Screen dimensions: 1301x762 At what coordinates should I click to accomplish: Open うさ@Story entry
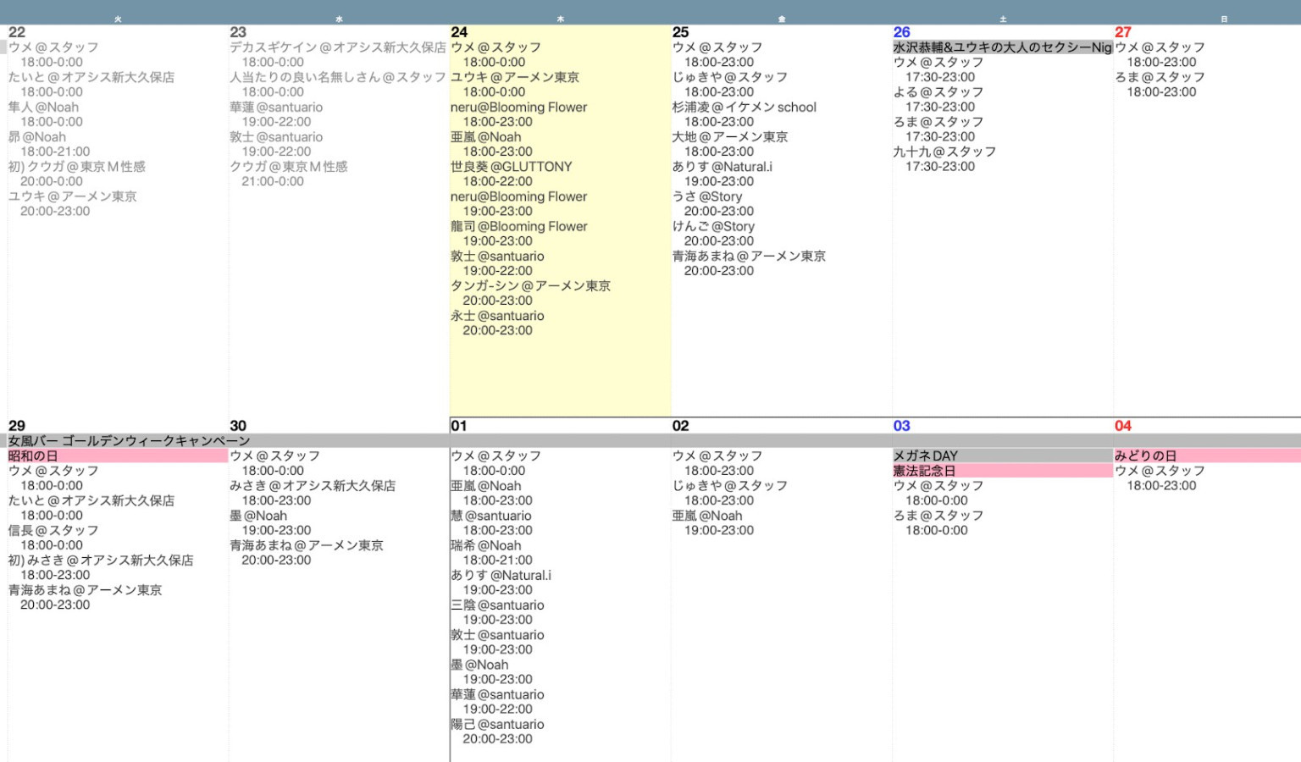tap(707, 196)
